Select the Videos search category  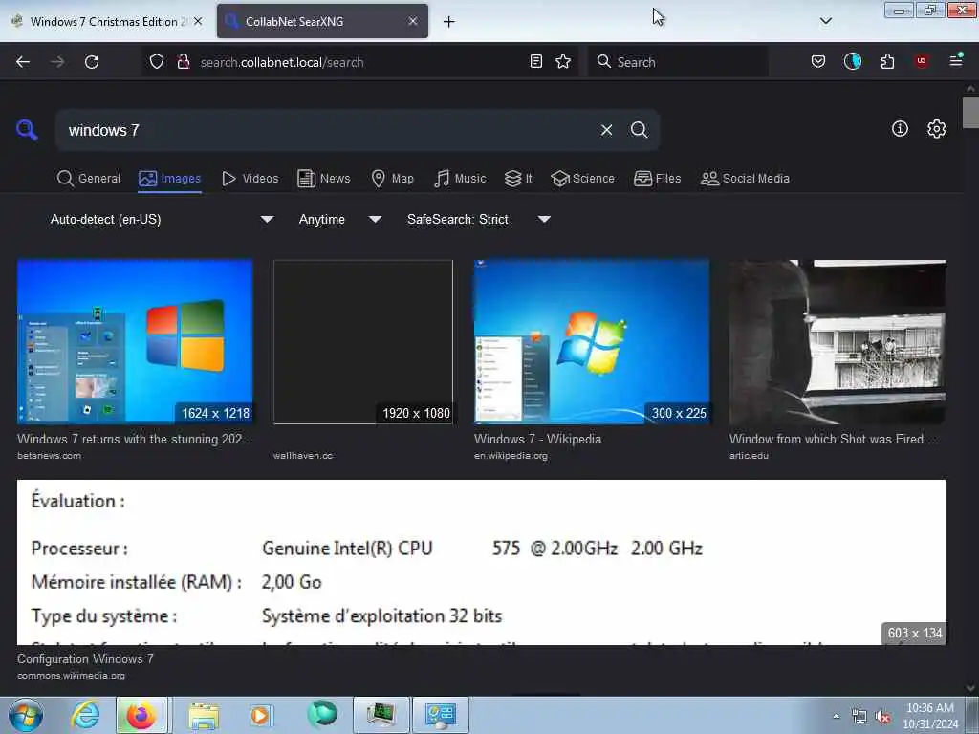250,179
